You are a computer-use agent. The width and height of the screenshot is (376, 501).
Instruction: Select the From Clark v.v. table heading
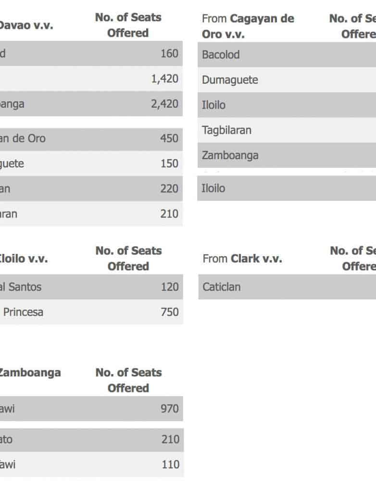(x=242, y=259)
